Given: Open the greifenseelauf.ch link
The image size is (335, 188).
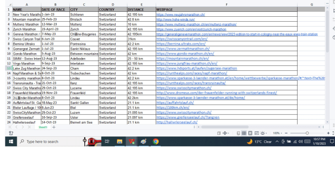Looking at the screenshot, I should click(x=188, y=117).
